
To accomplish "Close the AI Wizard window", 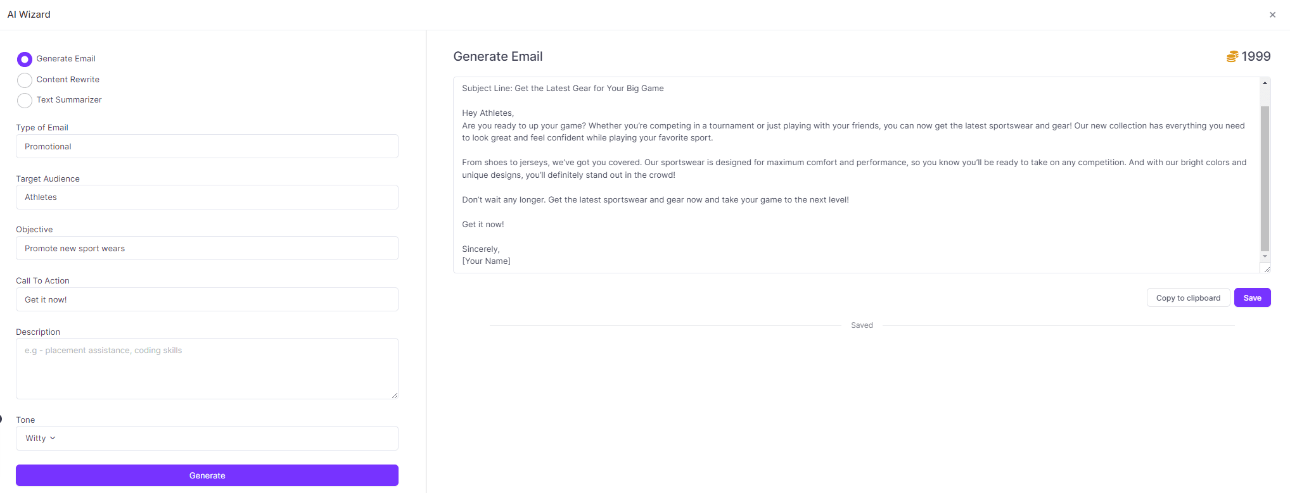I will coord(1272,15).
